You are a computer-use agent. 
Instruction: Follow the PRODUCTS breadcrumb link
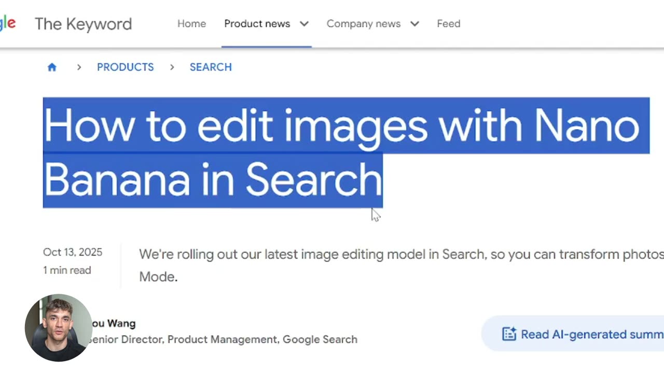[125, 67]
